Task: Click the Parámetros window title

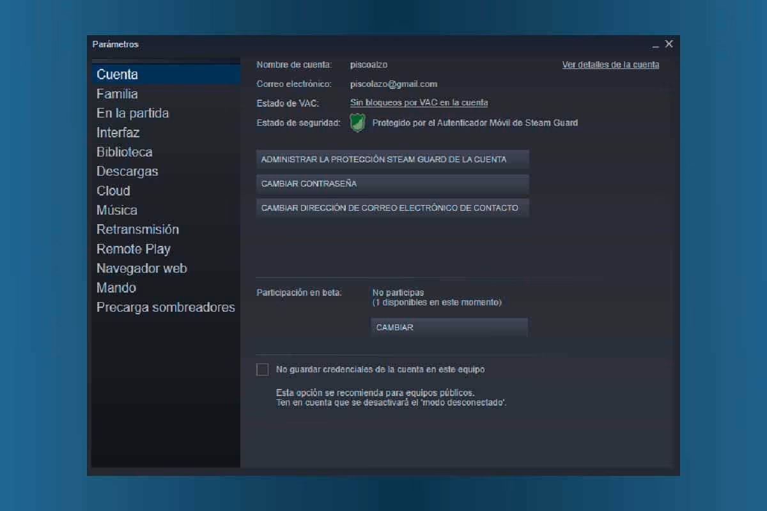Action: pyautogui.click(x=115, y=44)
